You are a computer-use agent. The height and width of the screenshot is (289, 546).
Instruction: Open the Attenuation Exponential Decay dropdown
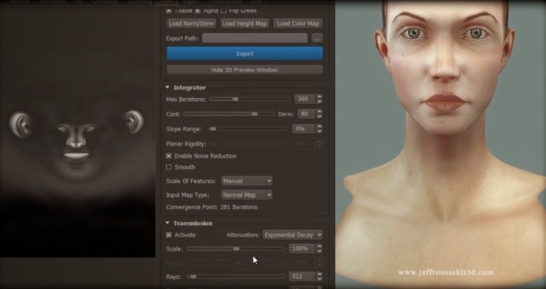[x=293, y=234]
